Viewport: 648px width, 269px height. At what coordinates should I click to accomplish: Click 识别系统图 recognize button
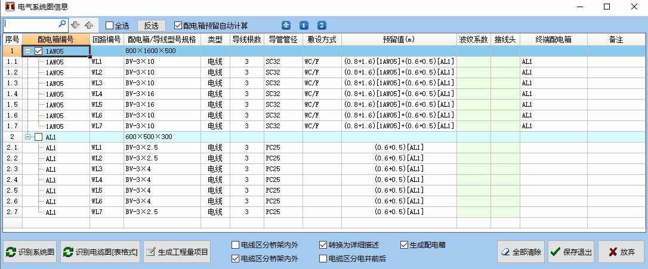(x=30, y=252)
